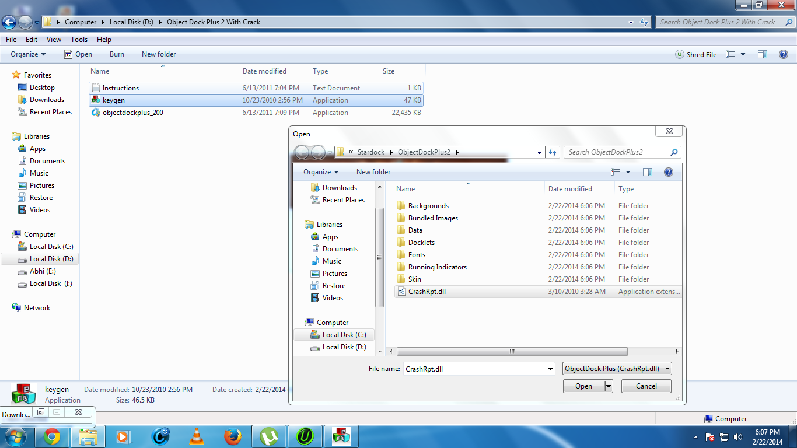Click New folder in the Open dialog

(x=373, y=172)
